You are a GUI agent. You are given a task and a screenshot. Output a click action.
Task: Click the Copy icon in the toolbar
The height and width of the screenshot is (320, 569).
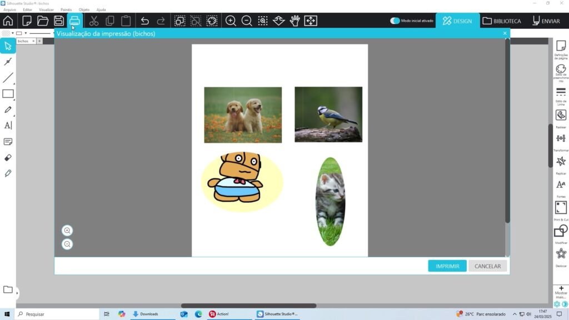tap(110, 21)
